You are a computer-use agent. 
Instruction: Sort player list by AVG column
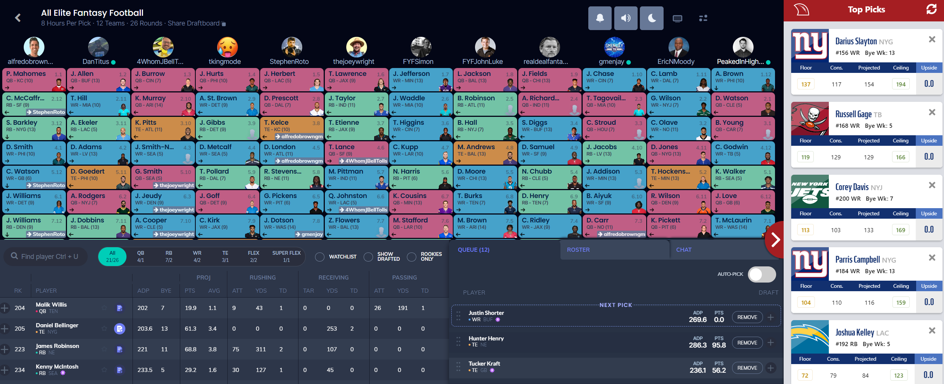[x=214, y=291]
